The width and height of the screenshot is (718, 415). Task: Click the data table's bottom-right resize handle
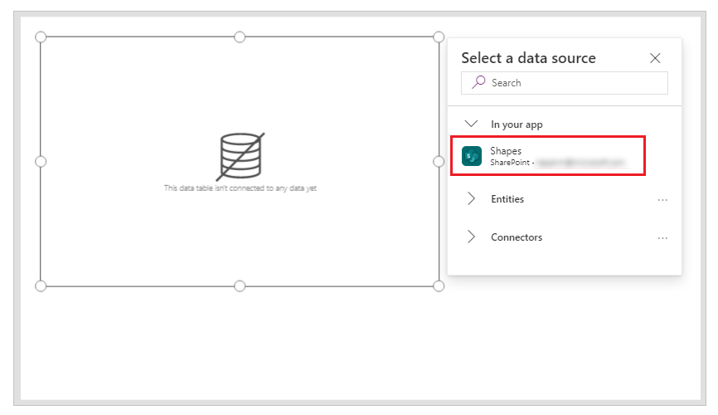[x=439, y=286]
